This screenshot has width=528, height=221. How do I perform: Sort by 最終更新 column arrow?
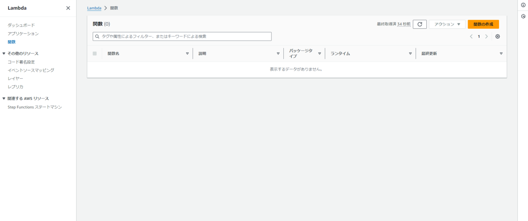(501, 54)
